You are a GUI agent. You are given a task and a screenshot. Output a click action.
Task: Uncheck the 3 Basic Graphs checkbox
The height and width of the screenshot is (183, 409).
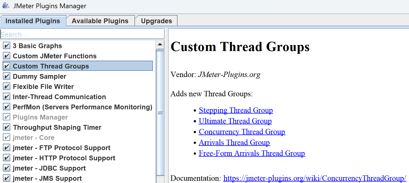click(7, 46)
